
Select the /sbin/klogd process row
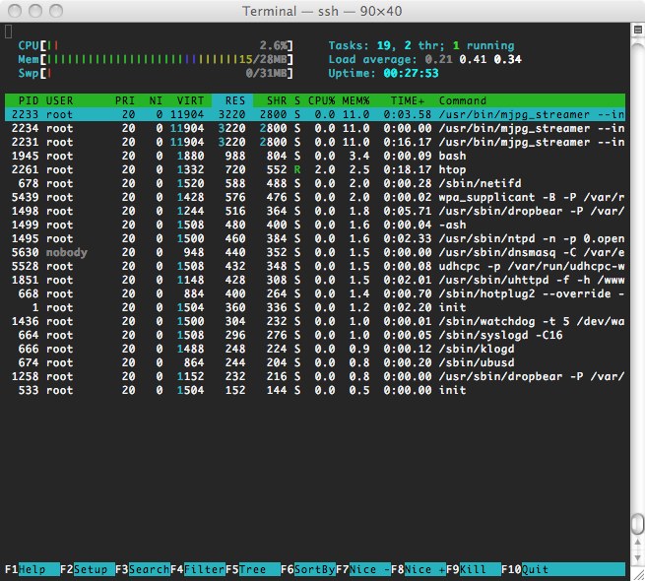point(315,349)
